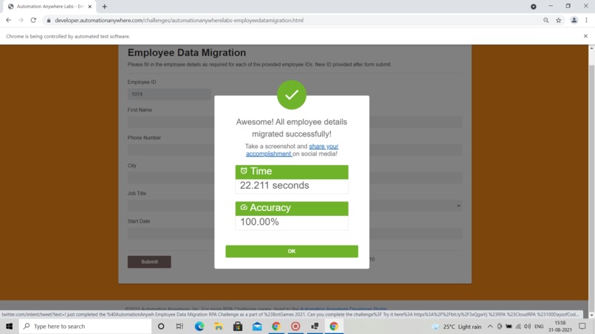This screenshot has height=334, width=595.
Task: Dismiss the automated test software infobar
Action: (585, 36)
